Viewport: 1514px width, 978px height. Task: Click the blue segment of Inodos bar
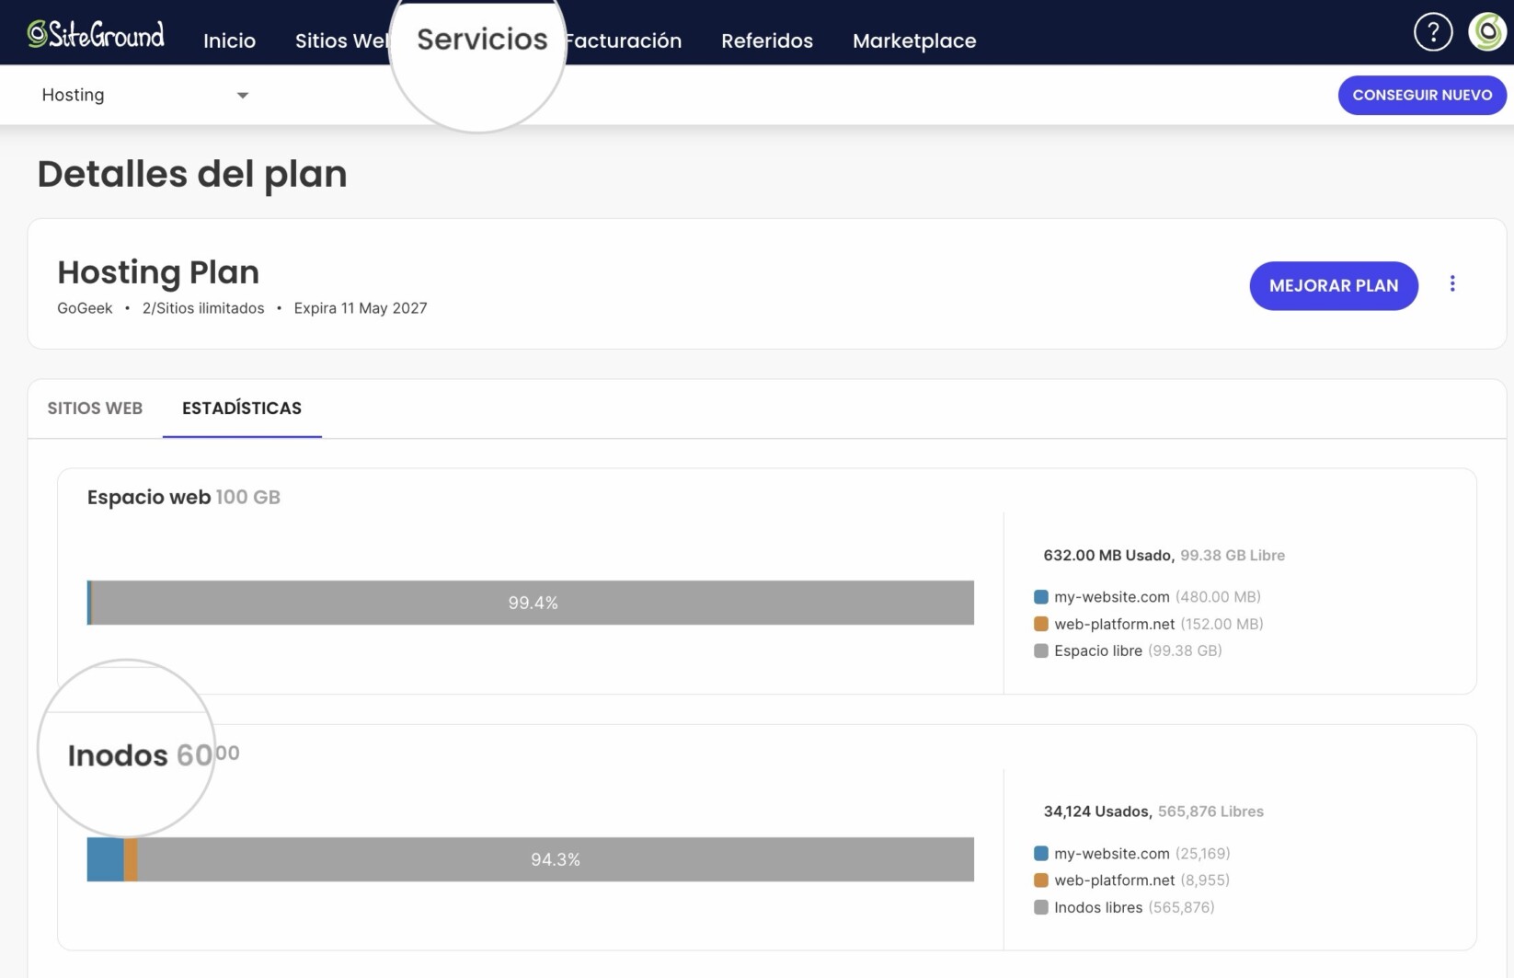coord(106,859)
